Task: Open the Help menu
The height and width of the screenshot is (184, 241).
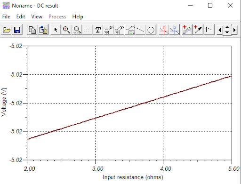Action: (78, 16)
